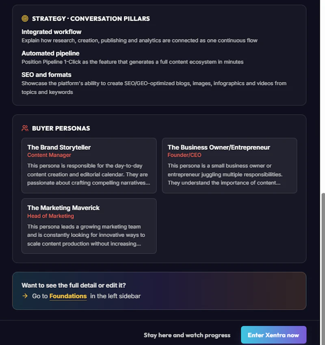The height and width of the screenshot is (345, 325).
Task: Click the Head of Marketing role label
Action: pyautogui.click(x=51, y=216)
